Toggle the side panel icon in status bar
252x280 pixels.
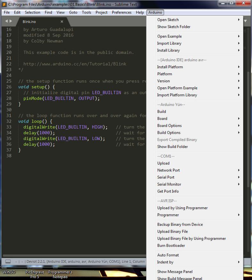(x=8, y=262)
